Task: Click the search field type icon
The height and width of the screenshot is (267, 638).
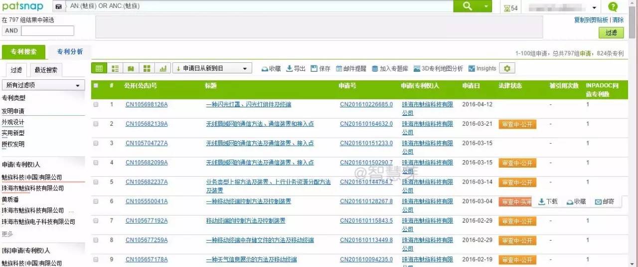Action: click(x=59, y=6)
